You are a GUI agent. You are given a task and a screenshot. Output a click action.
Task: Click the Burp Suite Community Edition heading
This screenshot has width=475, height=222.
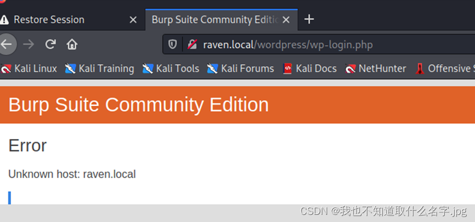[x=138, y=105]
